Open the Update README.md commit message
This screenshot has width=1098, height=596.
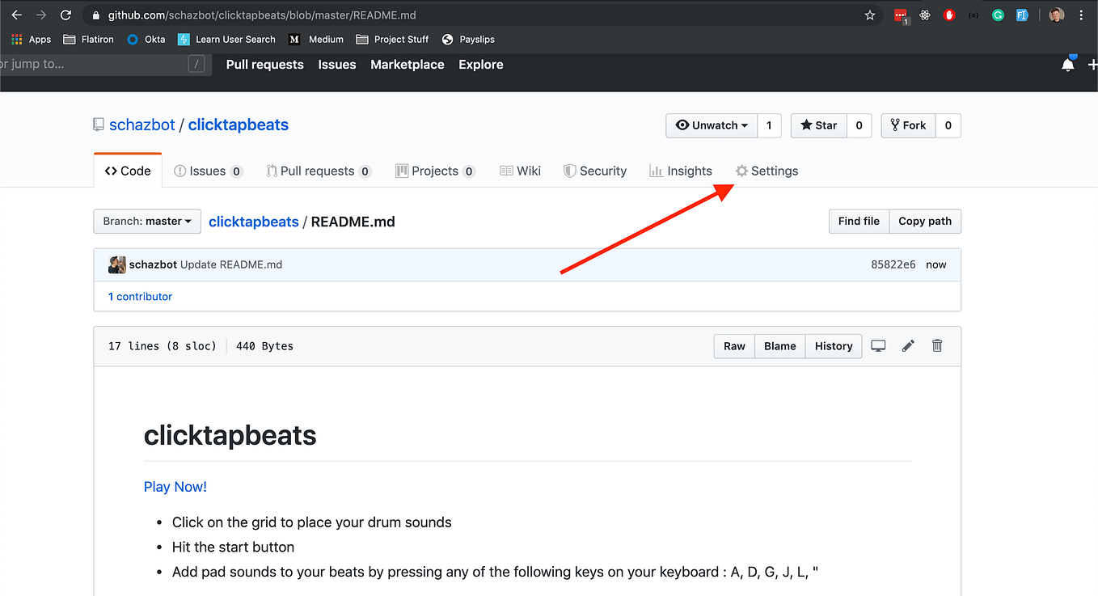click(231, 264)
